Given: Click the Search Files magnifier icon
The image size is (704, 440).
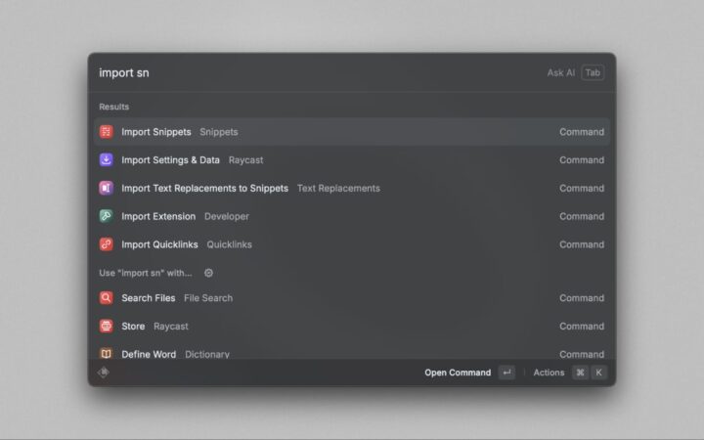Looking at the screenshot, I should 106,298.
